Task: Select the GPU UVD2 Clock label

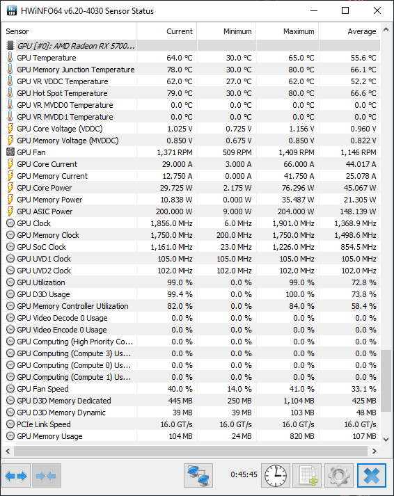Action: pos(44,271)
